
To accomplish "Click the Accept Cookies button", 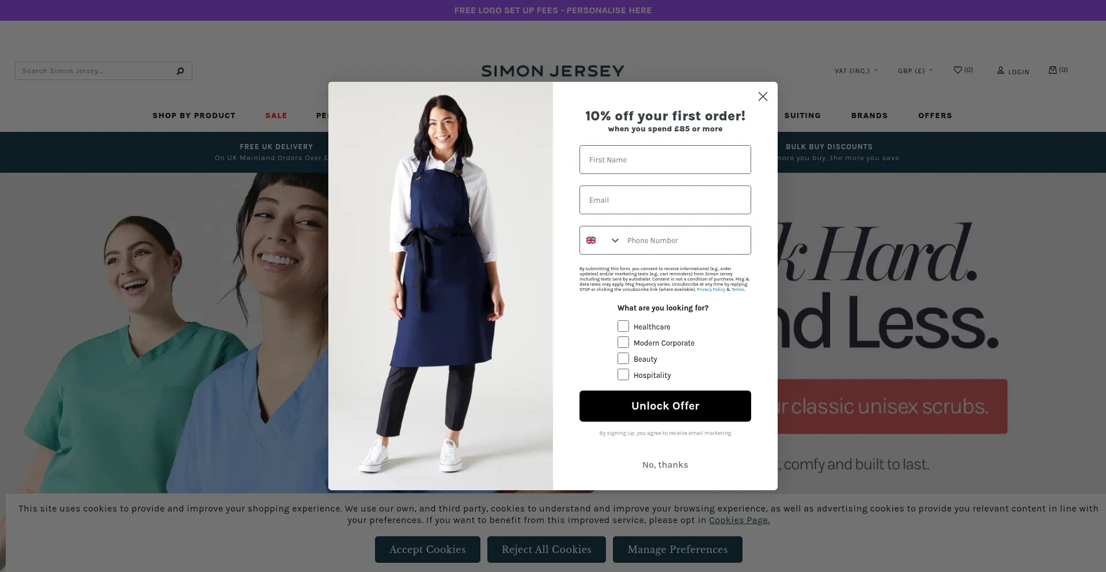I will 427,550.
